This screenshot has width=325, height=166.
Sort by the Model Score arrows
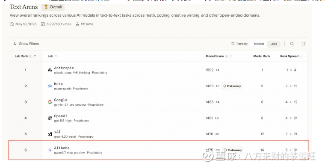pyautogui.click(x=230, y=56)
